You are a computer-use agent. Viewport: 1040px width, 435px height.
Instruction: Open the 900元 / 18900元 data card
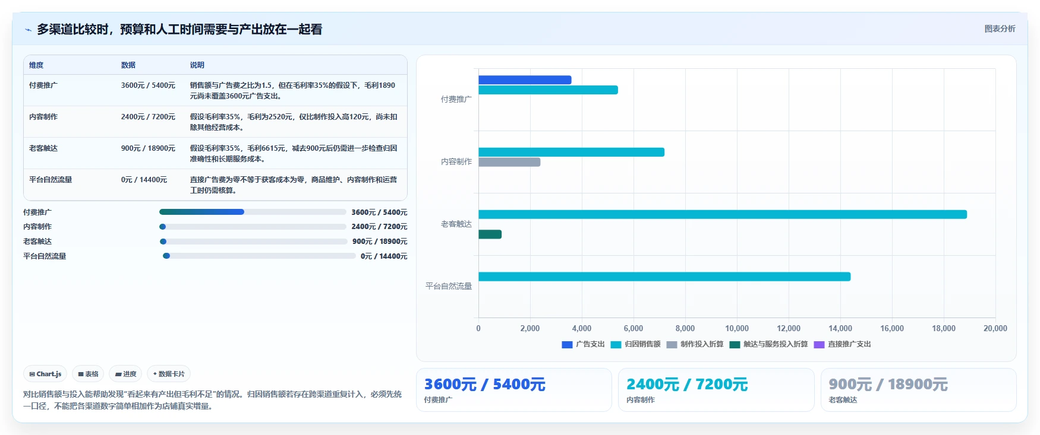click(x=919, y=390)
